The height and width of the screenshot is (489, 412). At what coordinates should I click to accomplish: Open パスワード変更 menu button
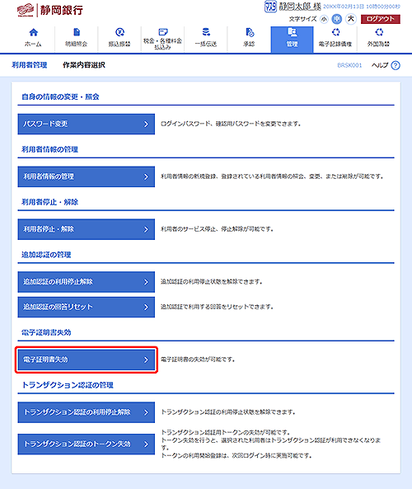click(x=87, y=125)
